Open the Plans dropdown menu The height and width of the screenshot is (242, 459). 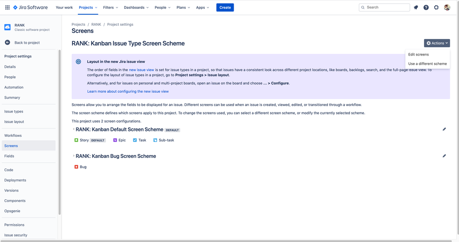pyautogui.click(x=183, y=8)
